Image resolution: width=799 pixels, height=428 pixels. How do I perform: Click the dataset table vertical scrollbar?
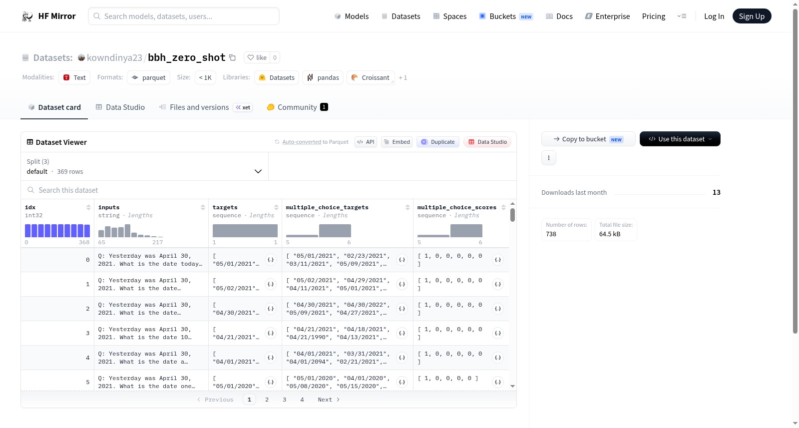tap(513, 215)
